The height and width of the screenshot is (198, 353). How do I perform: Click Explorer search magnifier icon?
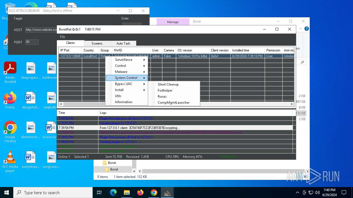[x=302, y=62]
